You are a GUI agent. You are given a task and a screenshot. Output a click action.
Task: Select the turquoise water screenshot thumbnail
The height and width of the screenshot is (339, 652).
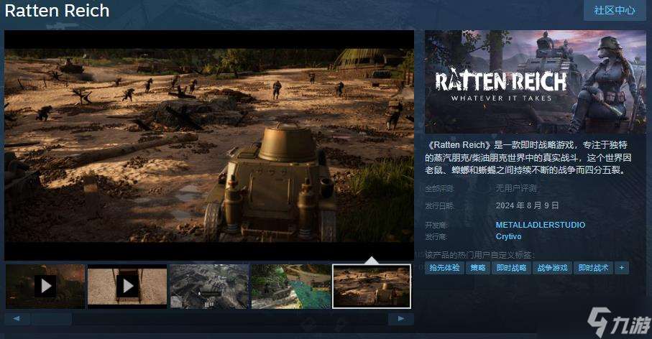pos(291,287)
